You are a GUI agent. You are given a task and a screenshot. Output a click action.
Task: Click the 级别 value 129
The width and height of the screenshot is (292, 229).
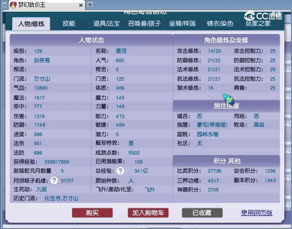pyautogui.click(x=38, y=51)
